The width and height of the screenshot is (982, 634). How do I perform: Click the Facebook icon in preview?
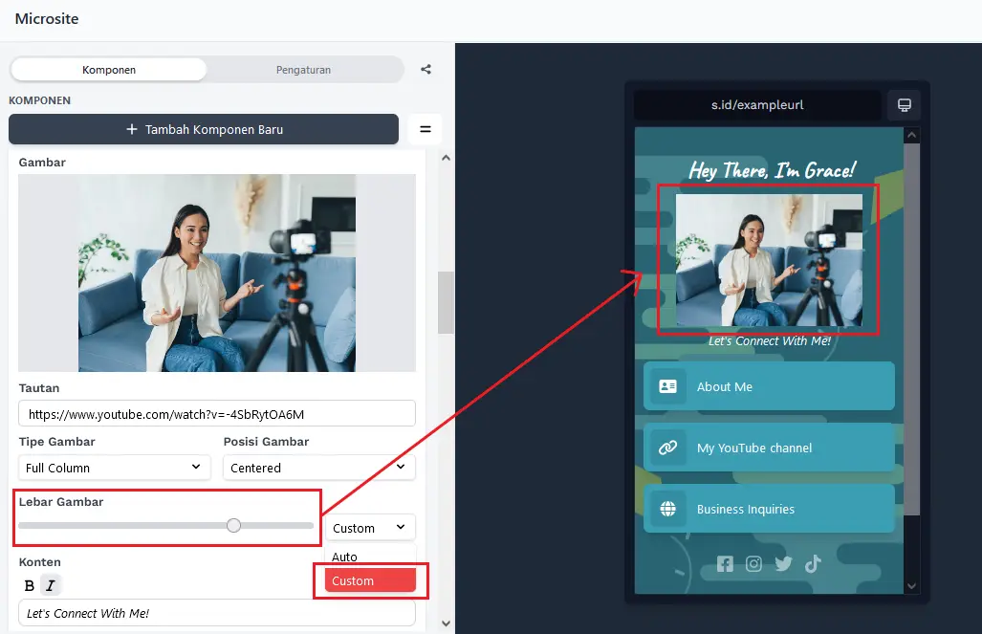click(725, 564)
